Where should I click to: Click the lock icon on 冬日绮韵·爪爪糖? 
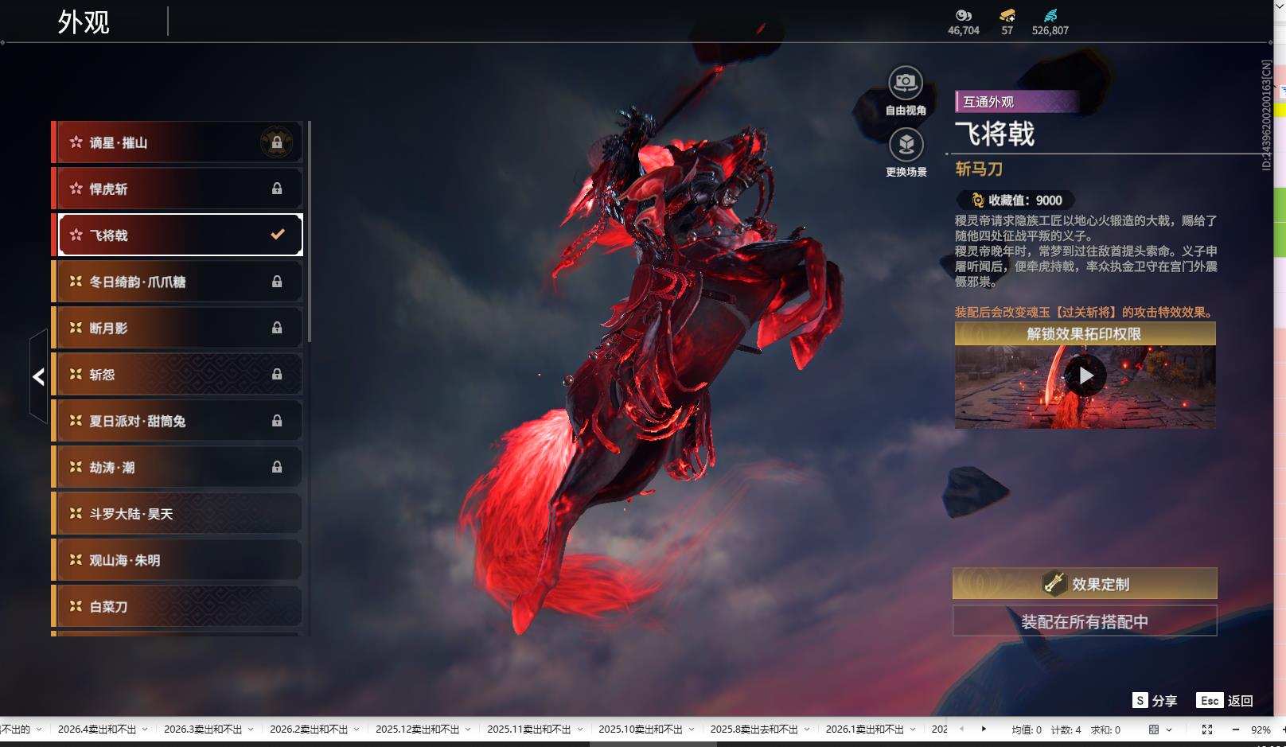tap(277, 282)
